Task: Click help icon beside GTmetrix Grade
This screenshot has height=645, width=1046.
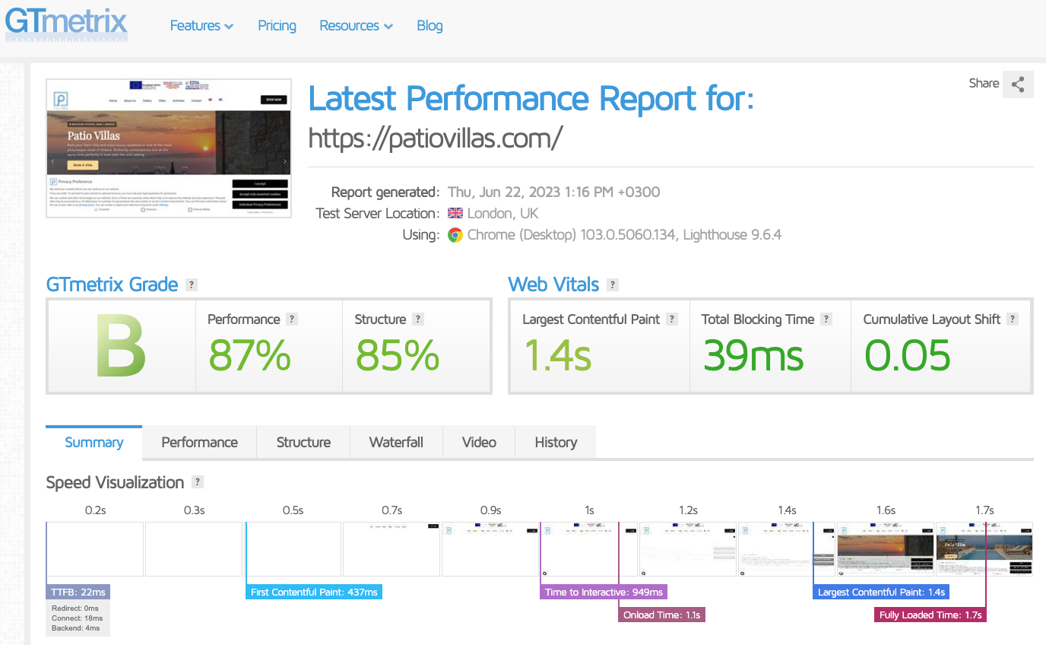Action: tap(192, 285)
